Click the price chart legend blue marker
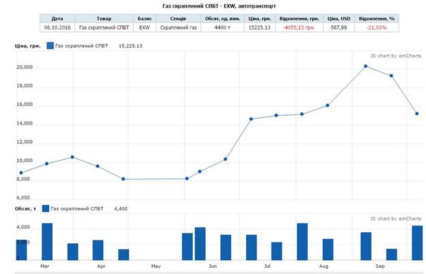Screen dimensions: 426x274 (x=51, y=45)
